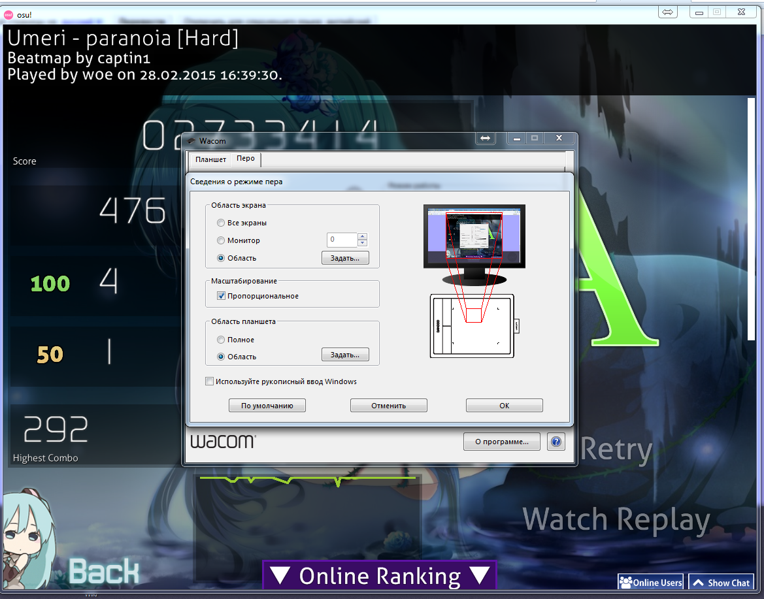Select Область radio under Область экрана
Viewport: 764px width, 599px height.
click(221, 258)
